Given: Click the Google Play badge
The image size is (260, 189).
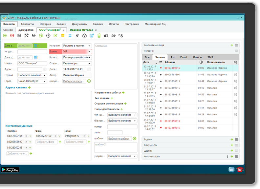Looking at the screenshot, I should (10, 170).
